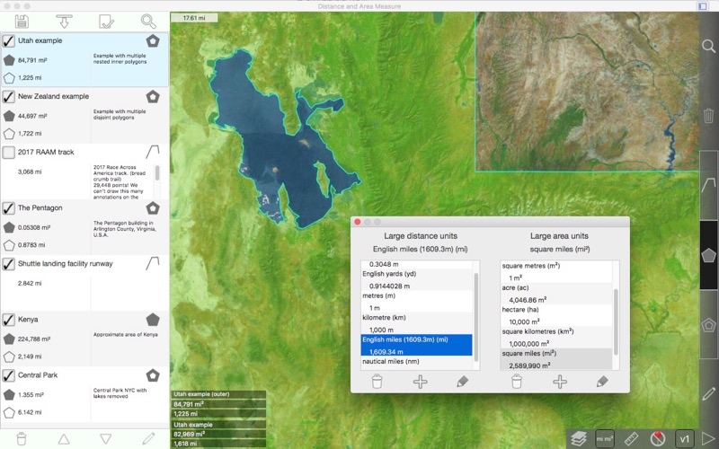Viewport: 719px width, 449px height.
Task: Click the import download arrow icon
Action: point(64,21)
